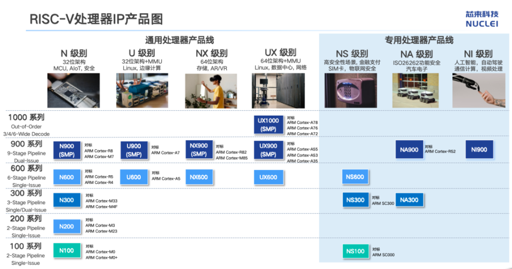
Task: Select the green N100 product box
Action: coord(67,251)
